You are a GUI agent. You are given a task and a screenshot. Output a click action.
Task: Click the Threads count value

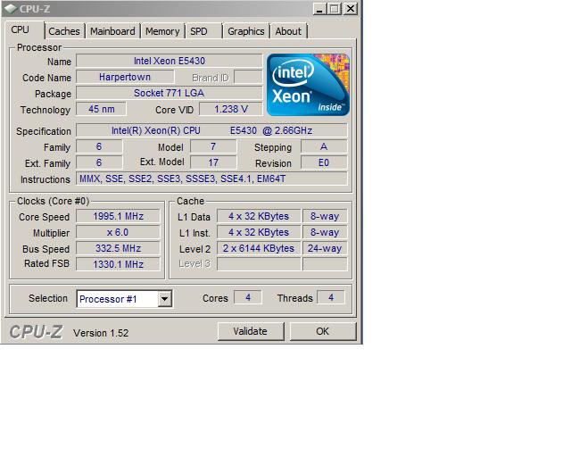(331, 297)
